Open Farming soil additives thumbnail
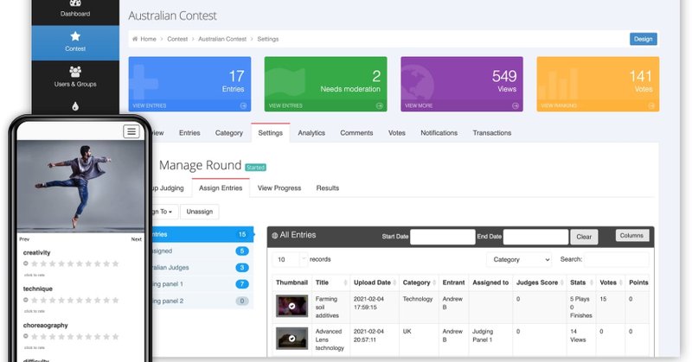Viewport: 692px width, 362px height. pyautogui.click(x=292, y=306)
